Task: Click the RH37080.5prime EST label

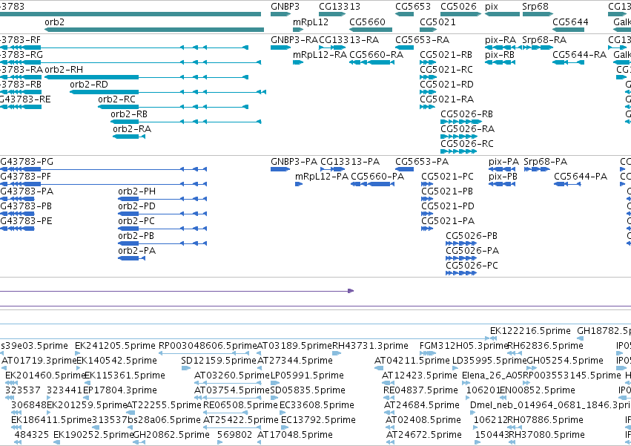Action: click(547, 435)
